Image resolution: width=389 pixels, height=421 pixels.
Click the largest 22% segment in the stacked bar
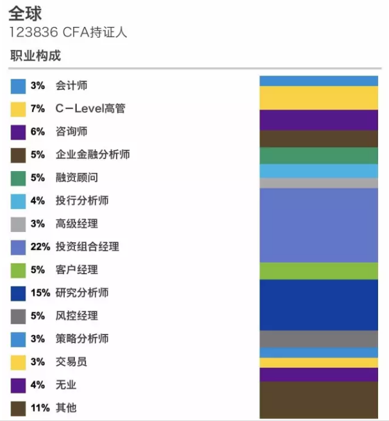coord(319,225)
